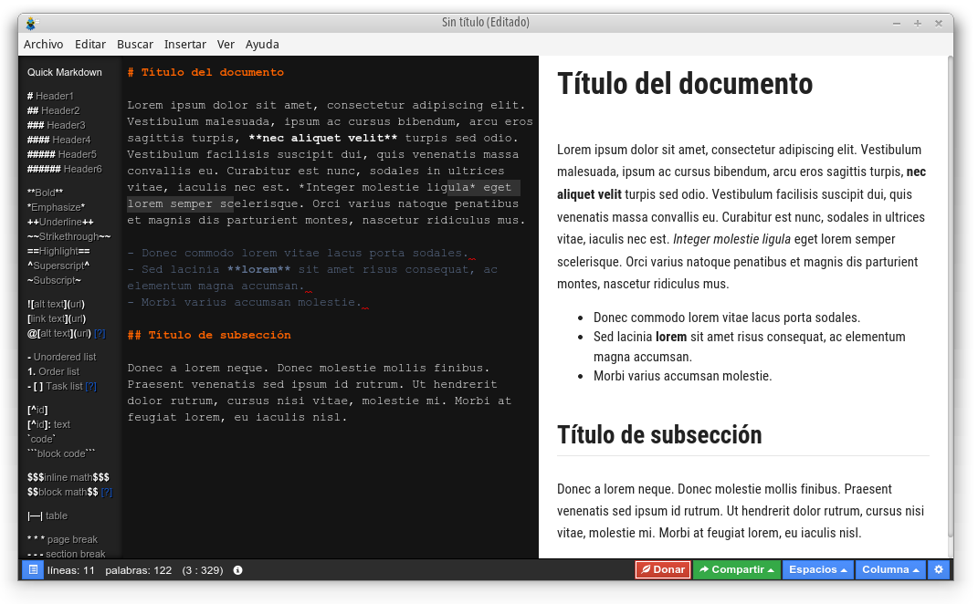The width and height of the screenshot is (978, 604).
Task: Insert ~Subscript~ markup
Action: point(54,280)
